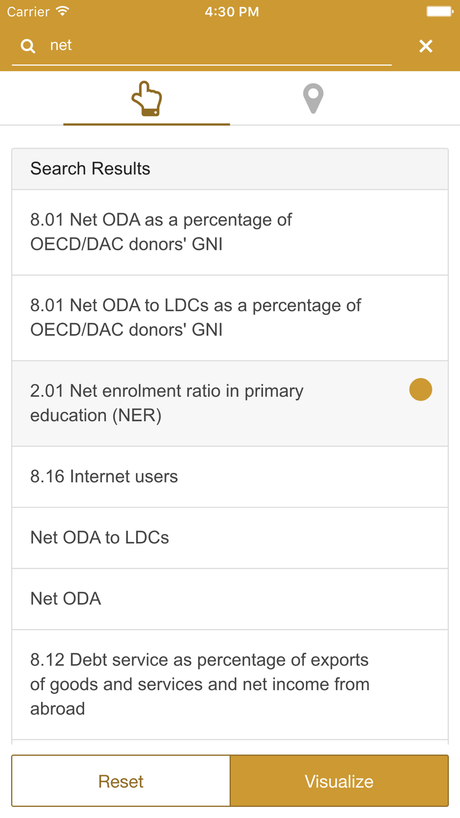The width and height of the screenshot is (460, 818).
Task: Tap the search magnifier icon
Action: tap(28, 46)
